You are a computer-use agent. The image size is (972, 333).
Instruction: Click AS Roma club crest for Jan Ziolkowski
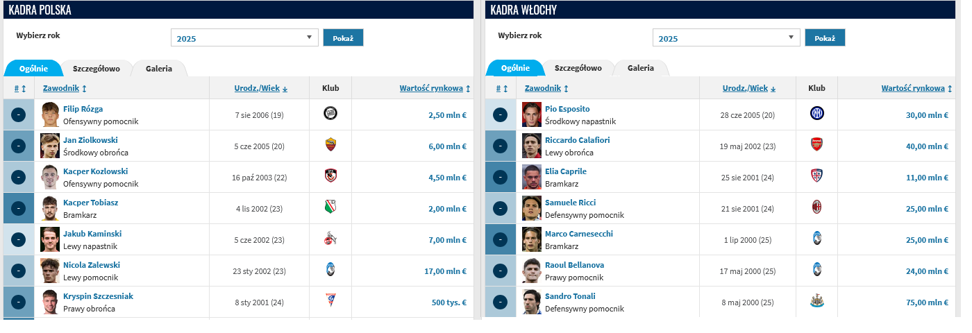coord(330,145)
